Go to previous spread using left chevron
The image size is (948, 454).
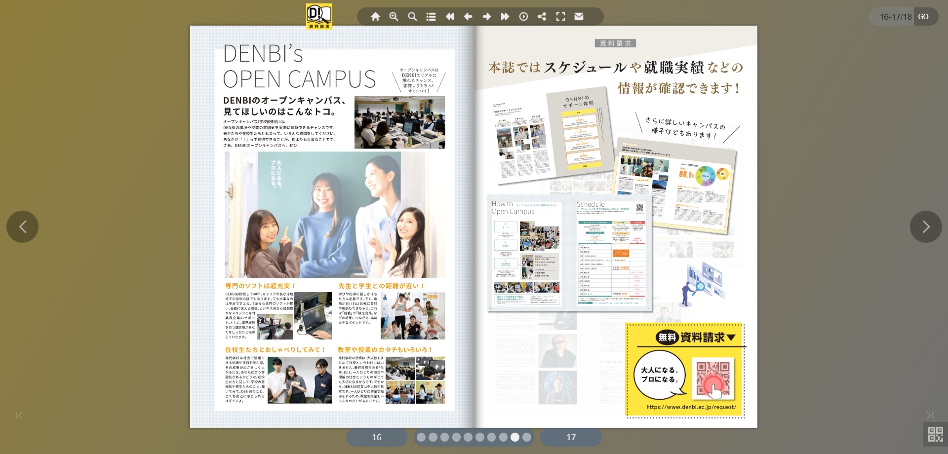pos(22,227)
